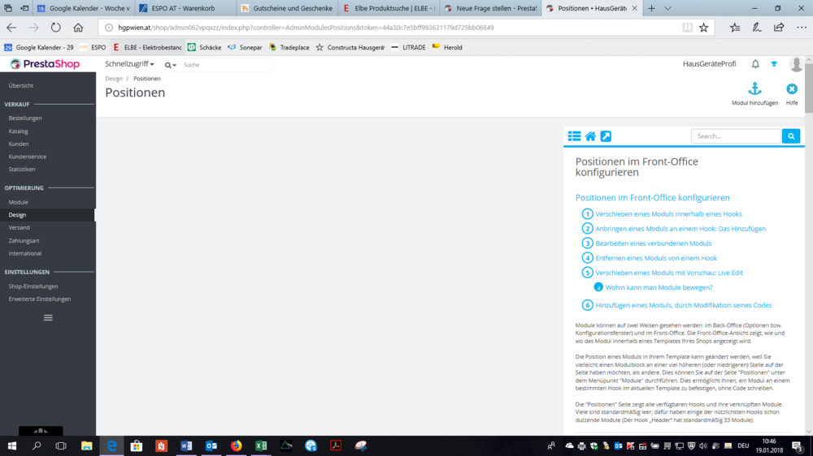Open Bestellungen in sidebar
This screenshot has width=813, height=456.
click(25, 118)
